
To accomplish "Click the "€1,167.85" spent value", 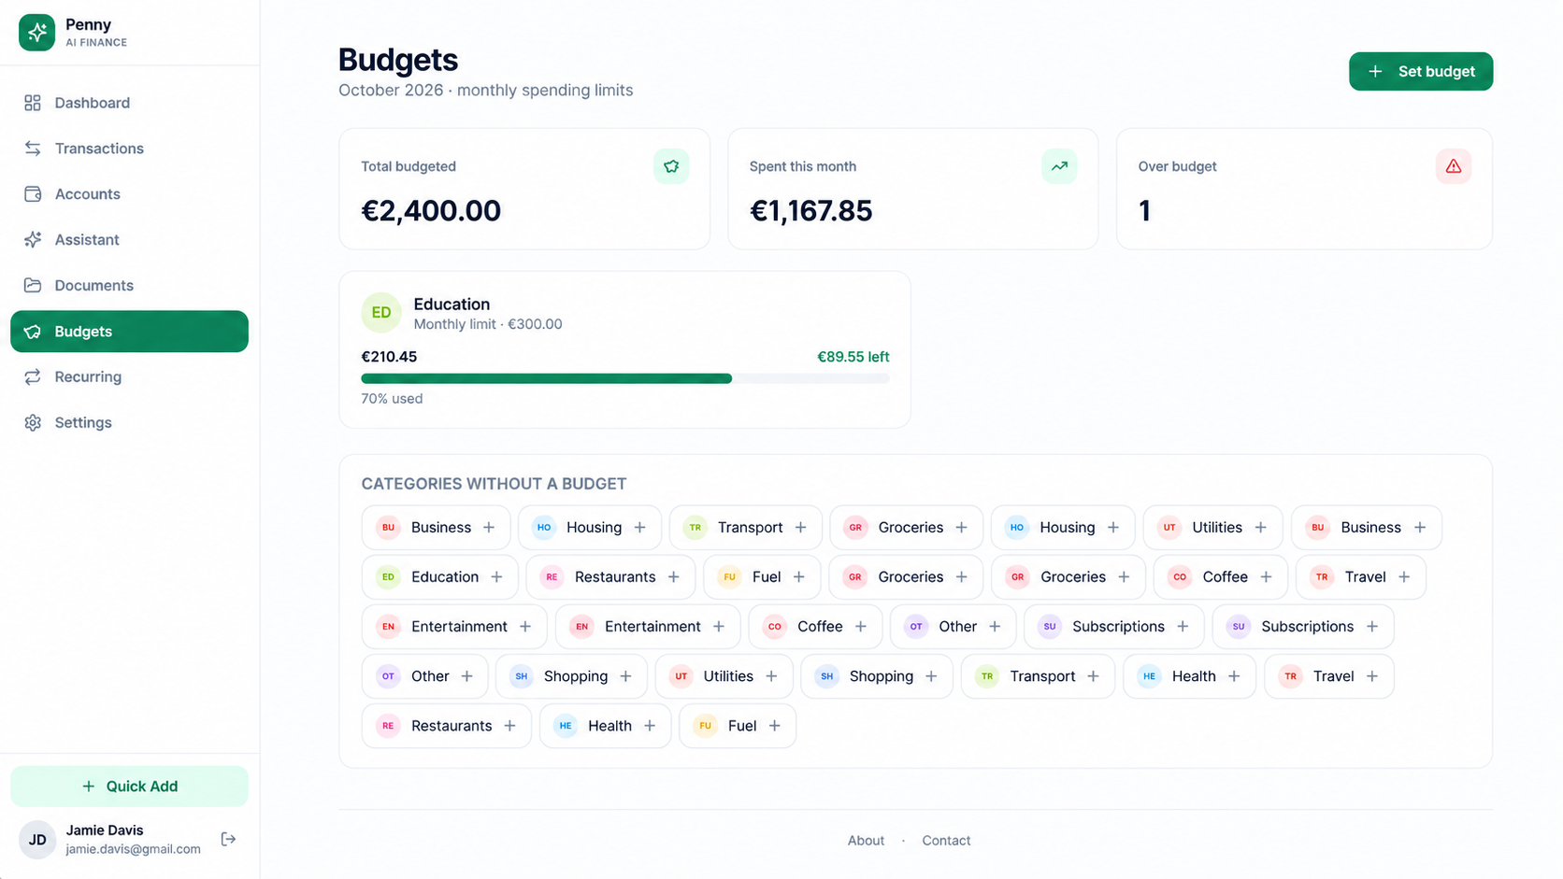I will coord(810,211).
